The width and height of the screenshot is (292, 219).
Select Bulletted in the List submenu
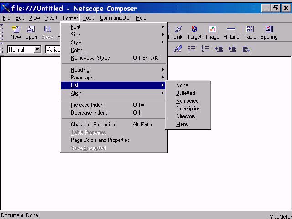click(188, 93)
